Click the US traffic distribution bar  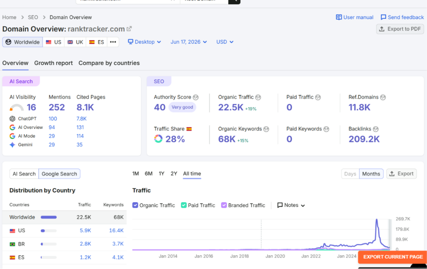49,231
